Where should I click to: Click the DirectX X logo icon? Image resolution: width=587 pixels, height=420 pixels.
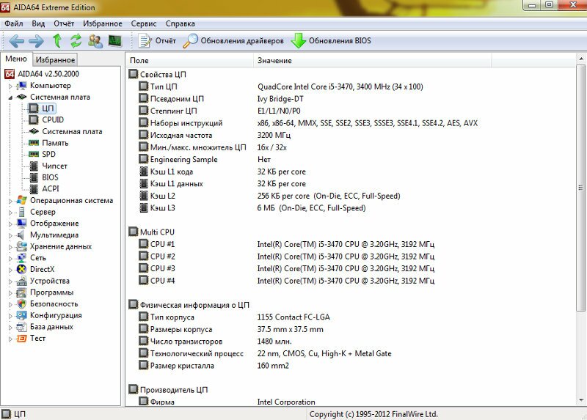[x=22, y=269]
